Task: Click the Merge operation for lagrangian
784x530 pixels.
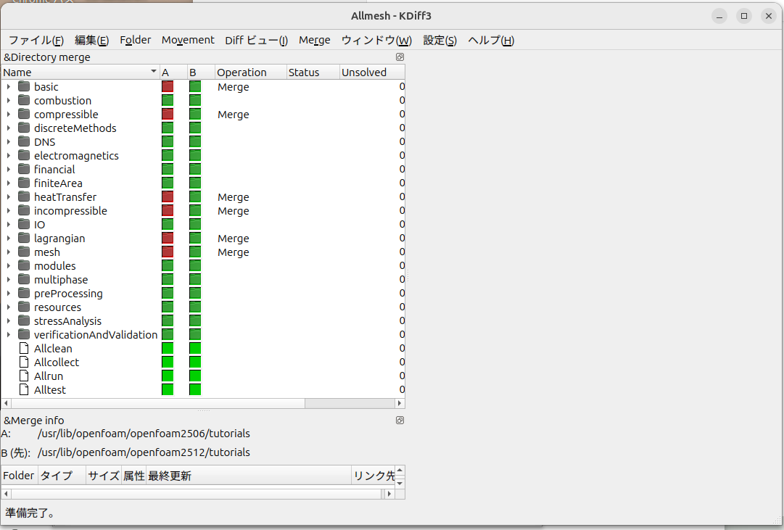Action: 233,239
